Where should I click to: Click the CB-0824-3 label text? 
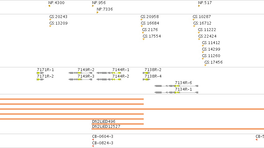103,143
